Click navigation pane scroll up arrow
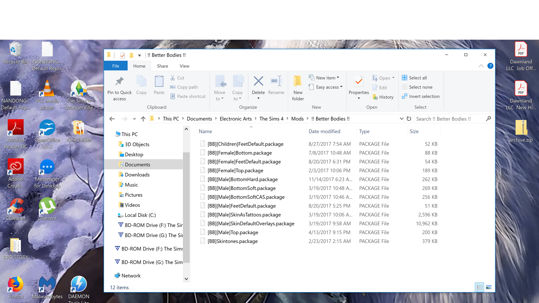Image resolution: width=539 pixels, height=303 pixels. (186, 129)
